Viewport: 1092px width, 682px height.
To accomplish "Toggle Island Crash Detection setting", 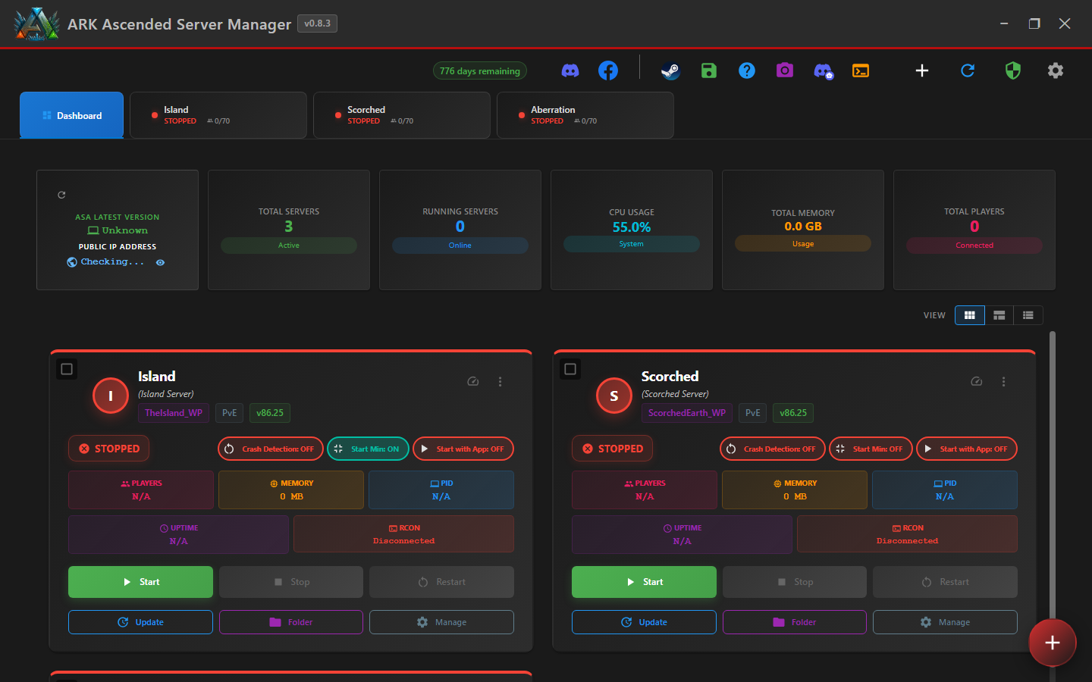I will pyautogui.click(x=271, y=449).
